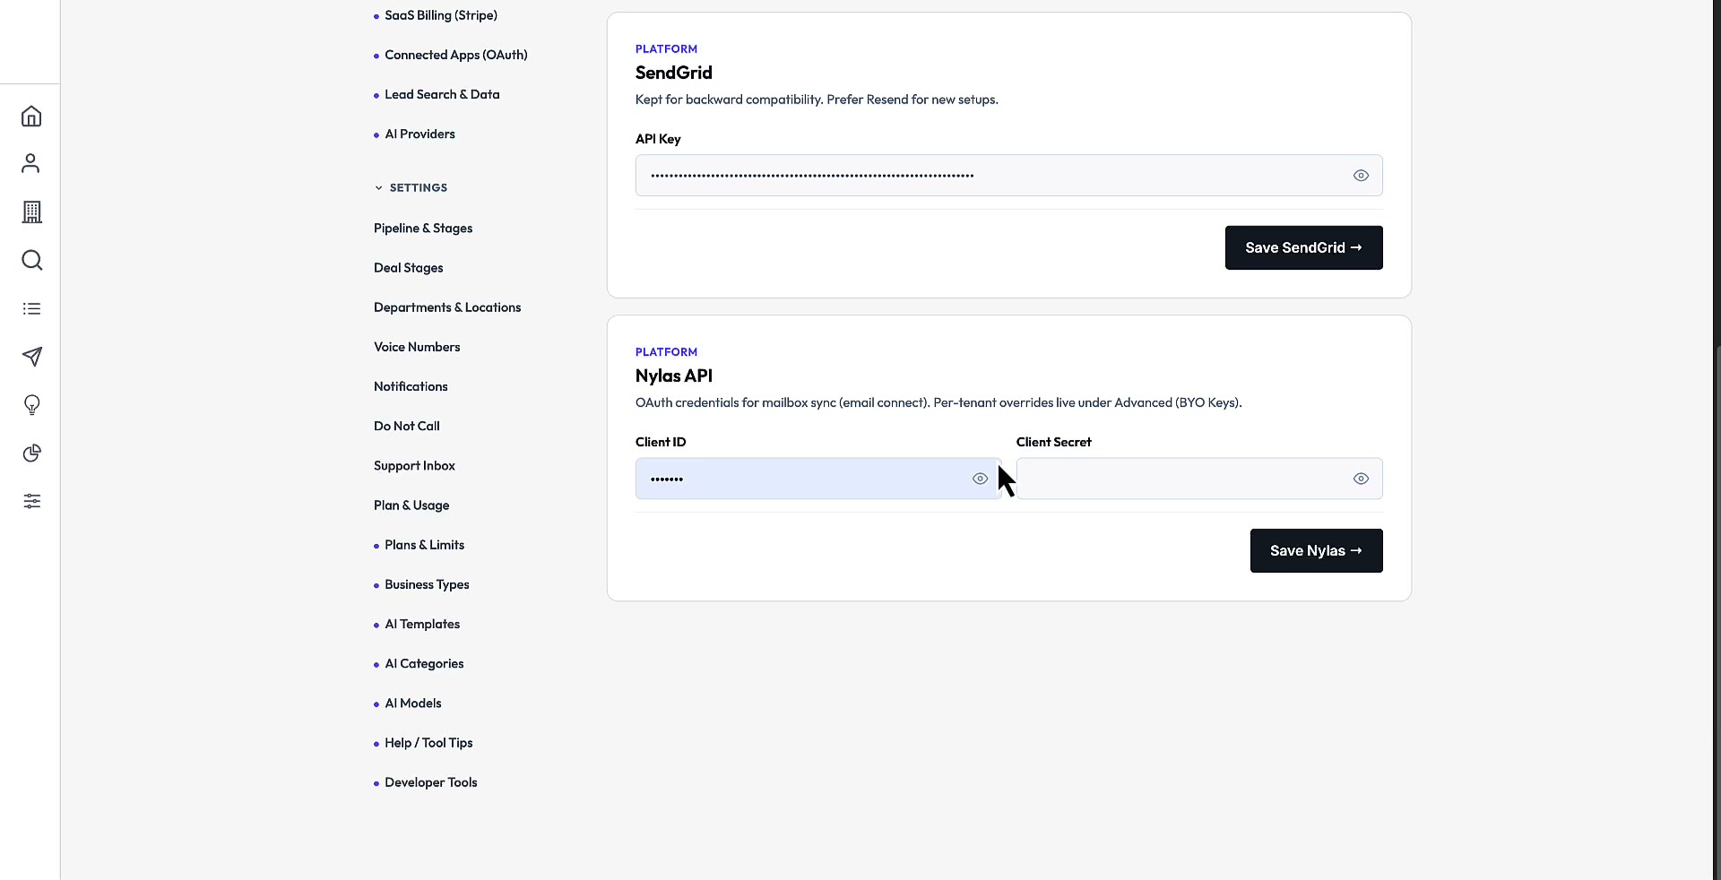Select Do Not Call settings

point(407,426)
